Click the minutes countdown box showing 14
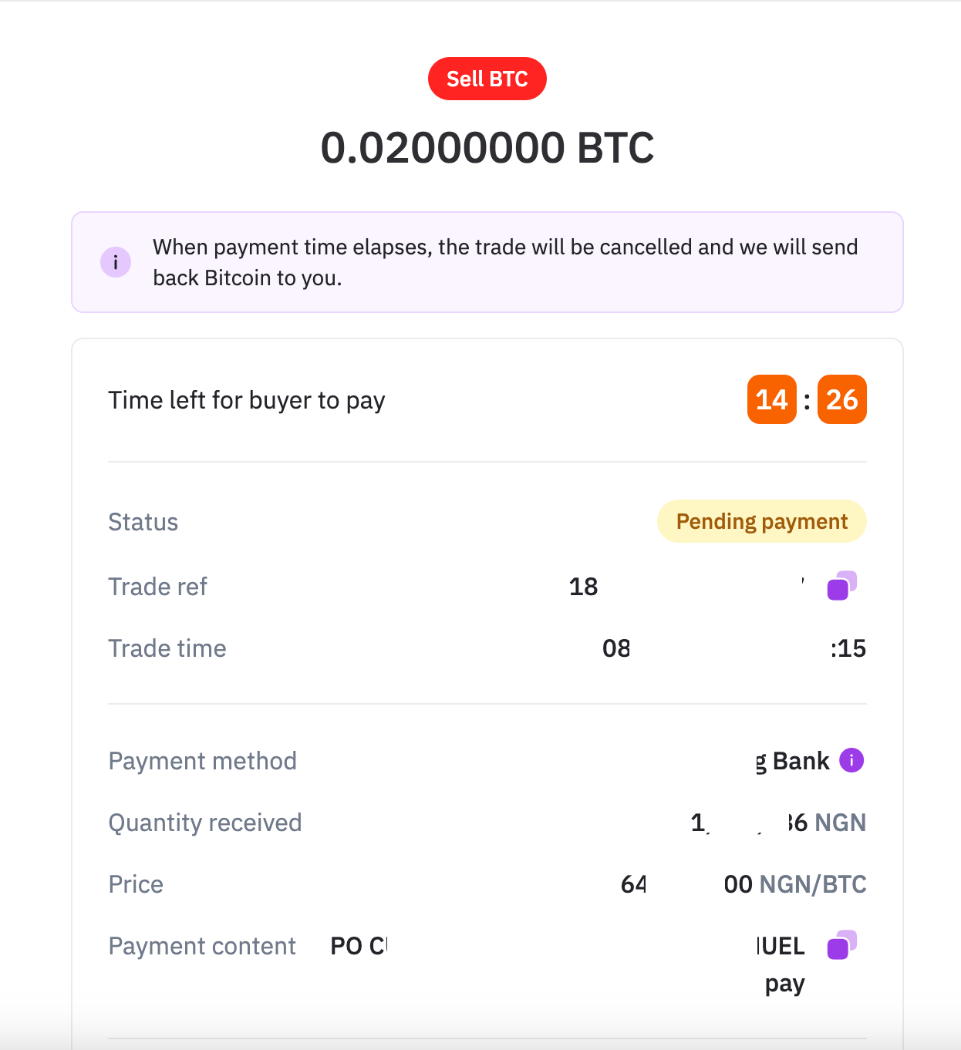961x1050 pixels. click(x=772, y=399)
